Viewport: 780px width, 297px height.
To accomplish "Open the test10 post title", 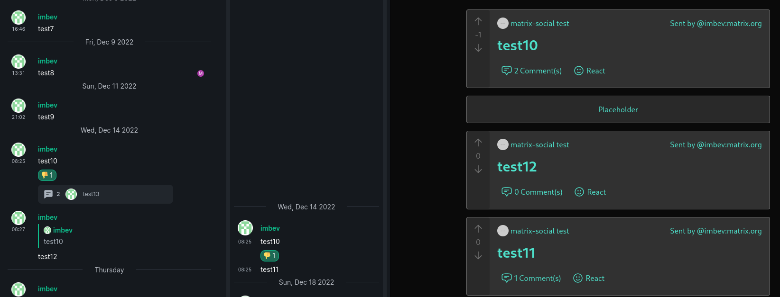I will [517, 45].
